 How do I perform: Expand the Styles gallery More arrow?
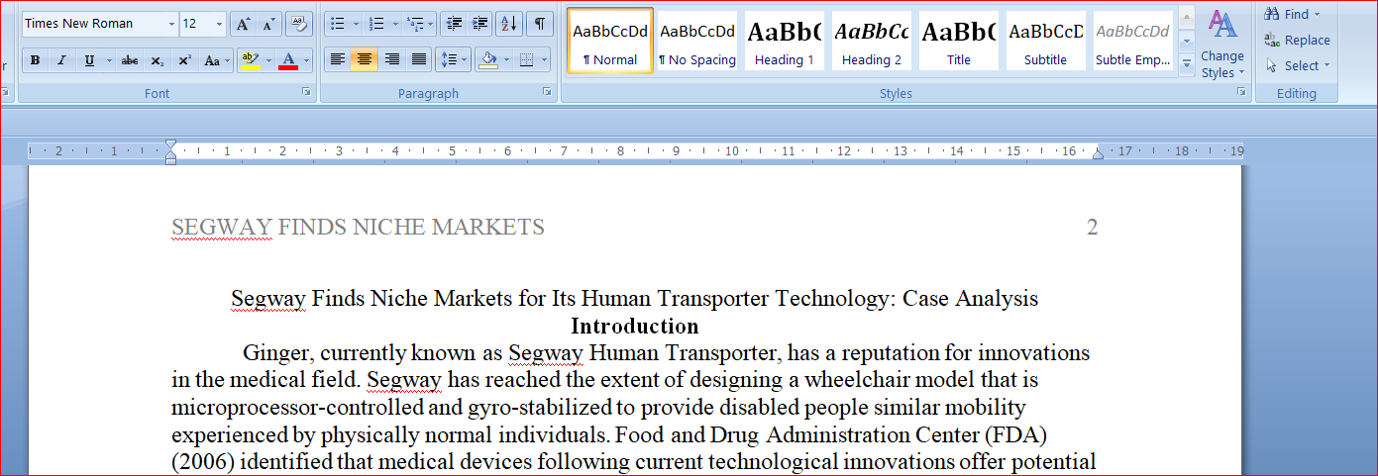1187,64
